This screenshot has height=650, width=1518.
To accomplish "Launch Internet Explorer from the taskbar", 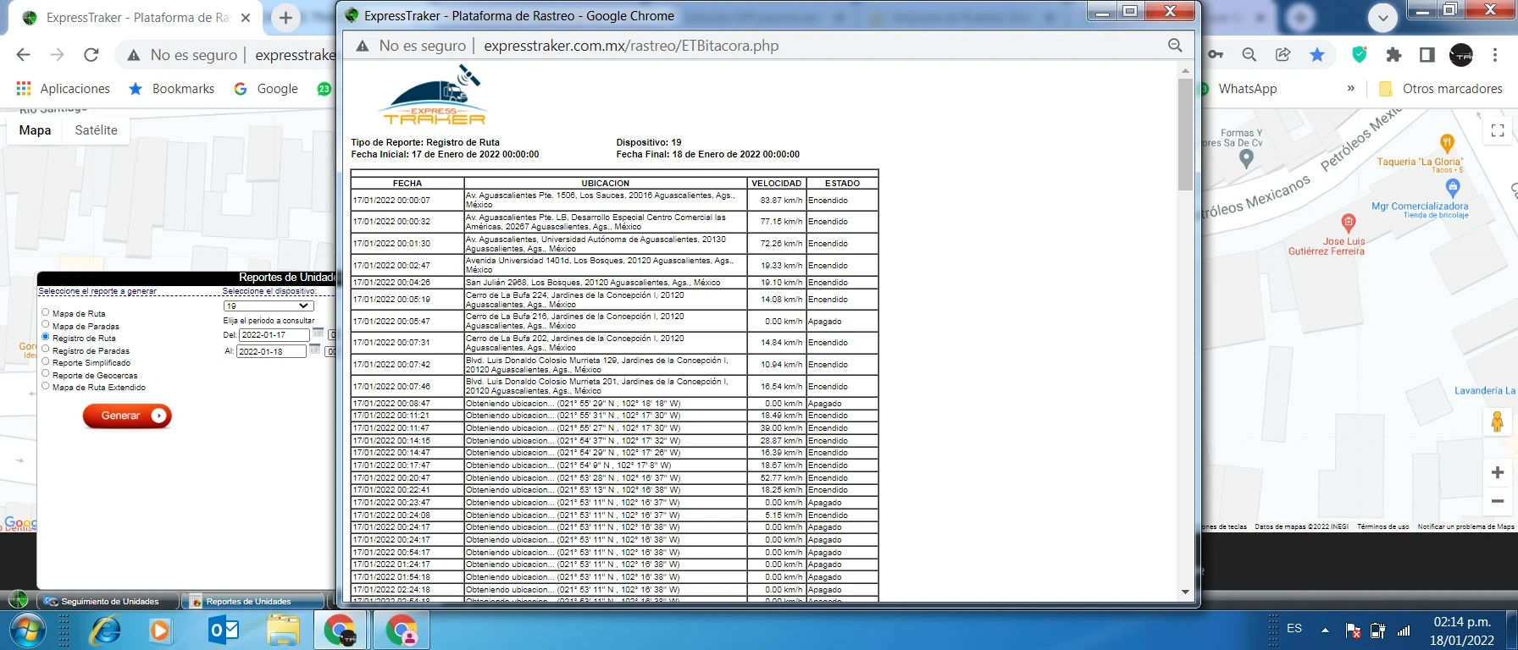I will pyautogui.click(x=106, y=631).
